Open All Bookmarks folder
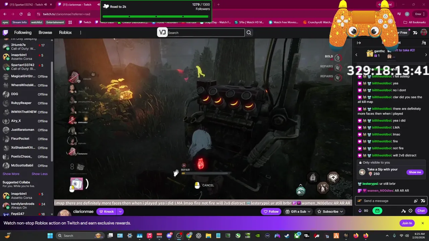This screenshot has height=241, width=429. 415,22
